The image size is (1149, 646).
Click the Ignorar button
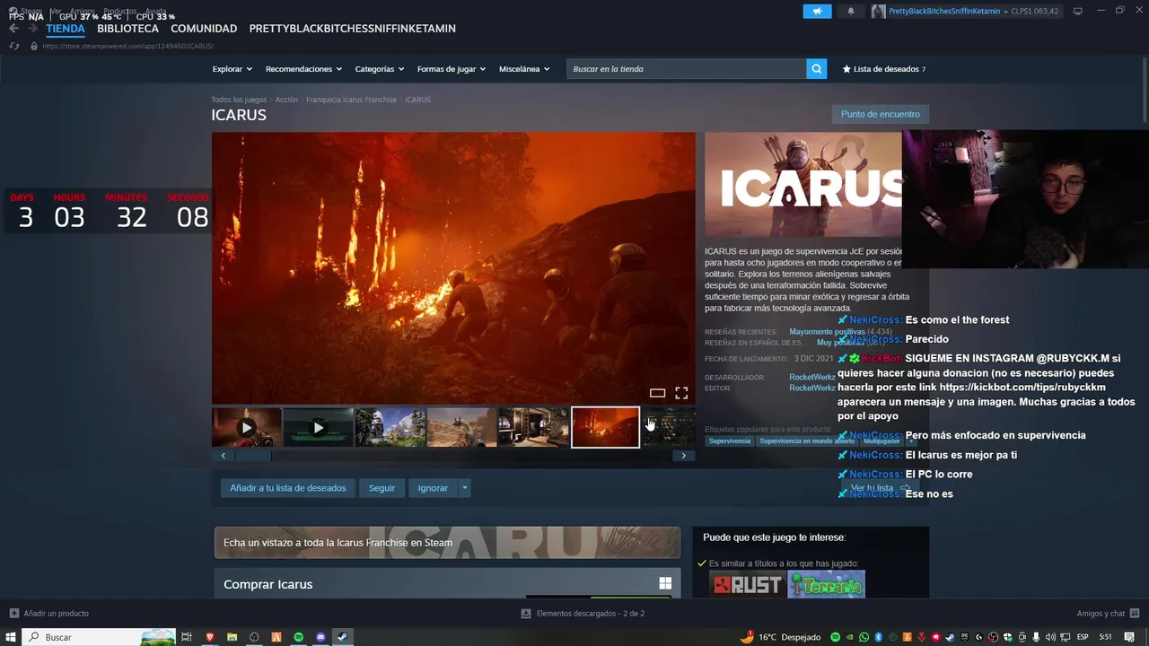433,488
